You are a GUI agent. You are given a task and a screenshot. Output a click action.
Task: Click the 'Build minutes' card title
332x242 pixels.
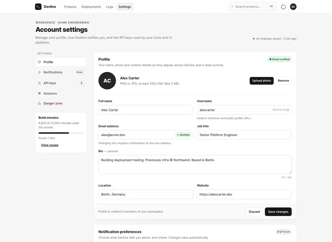coord(48,118)
